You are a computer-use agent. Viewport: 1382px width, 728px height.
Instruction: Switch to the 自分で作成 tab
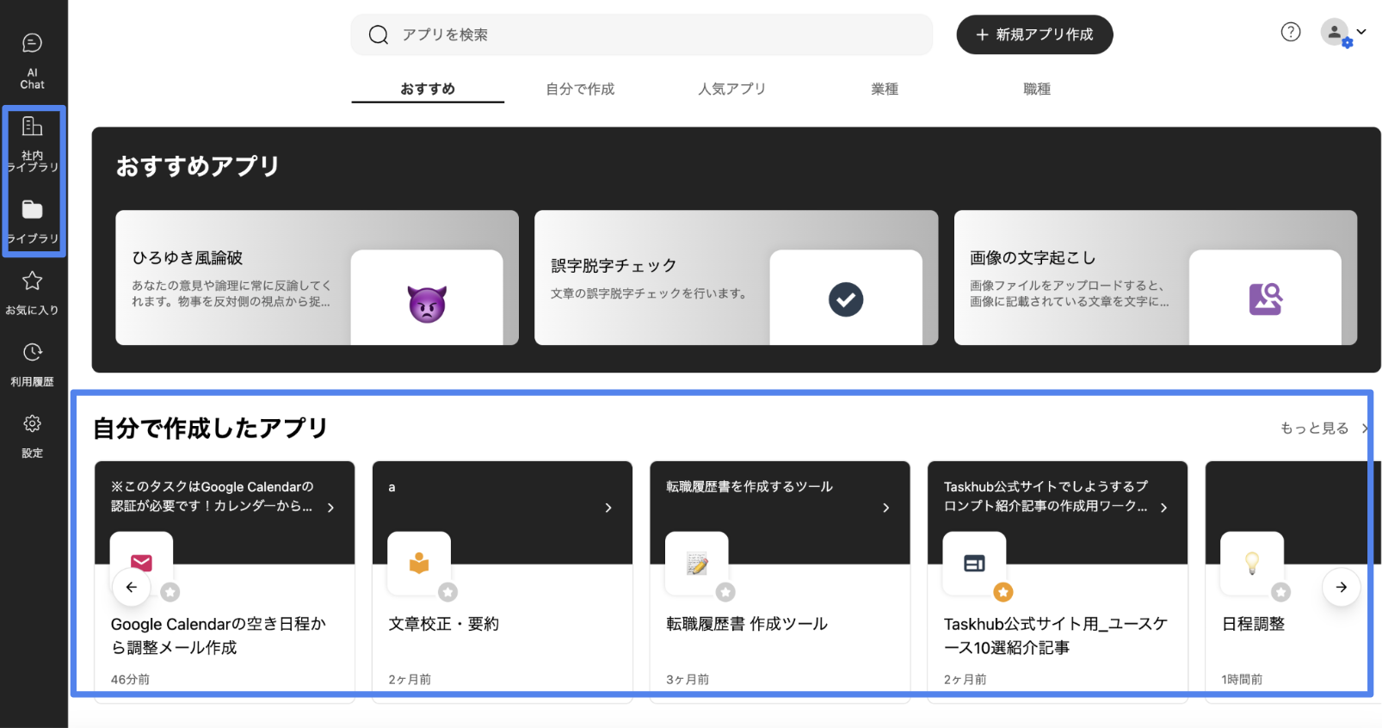click(x=580, y=89)
